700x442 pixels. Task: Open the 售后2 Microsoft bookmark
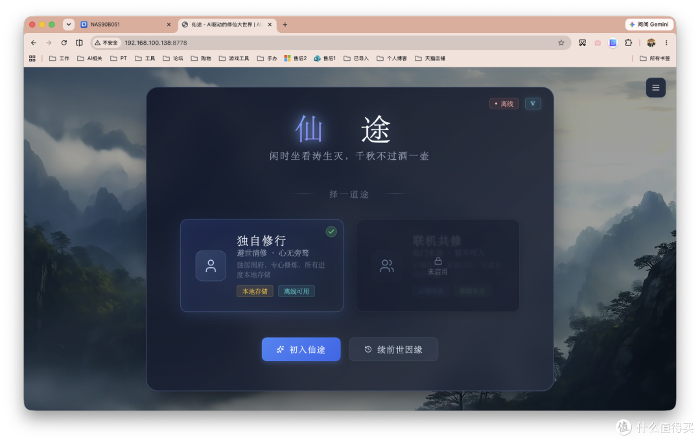point(296,58)
